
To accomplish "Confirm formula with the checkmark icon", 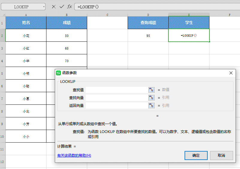I will coord(62,7).
